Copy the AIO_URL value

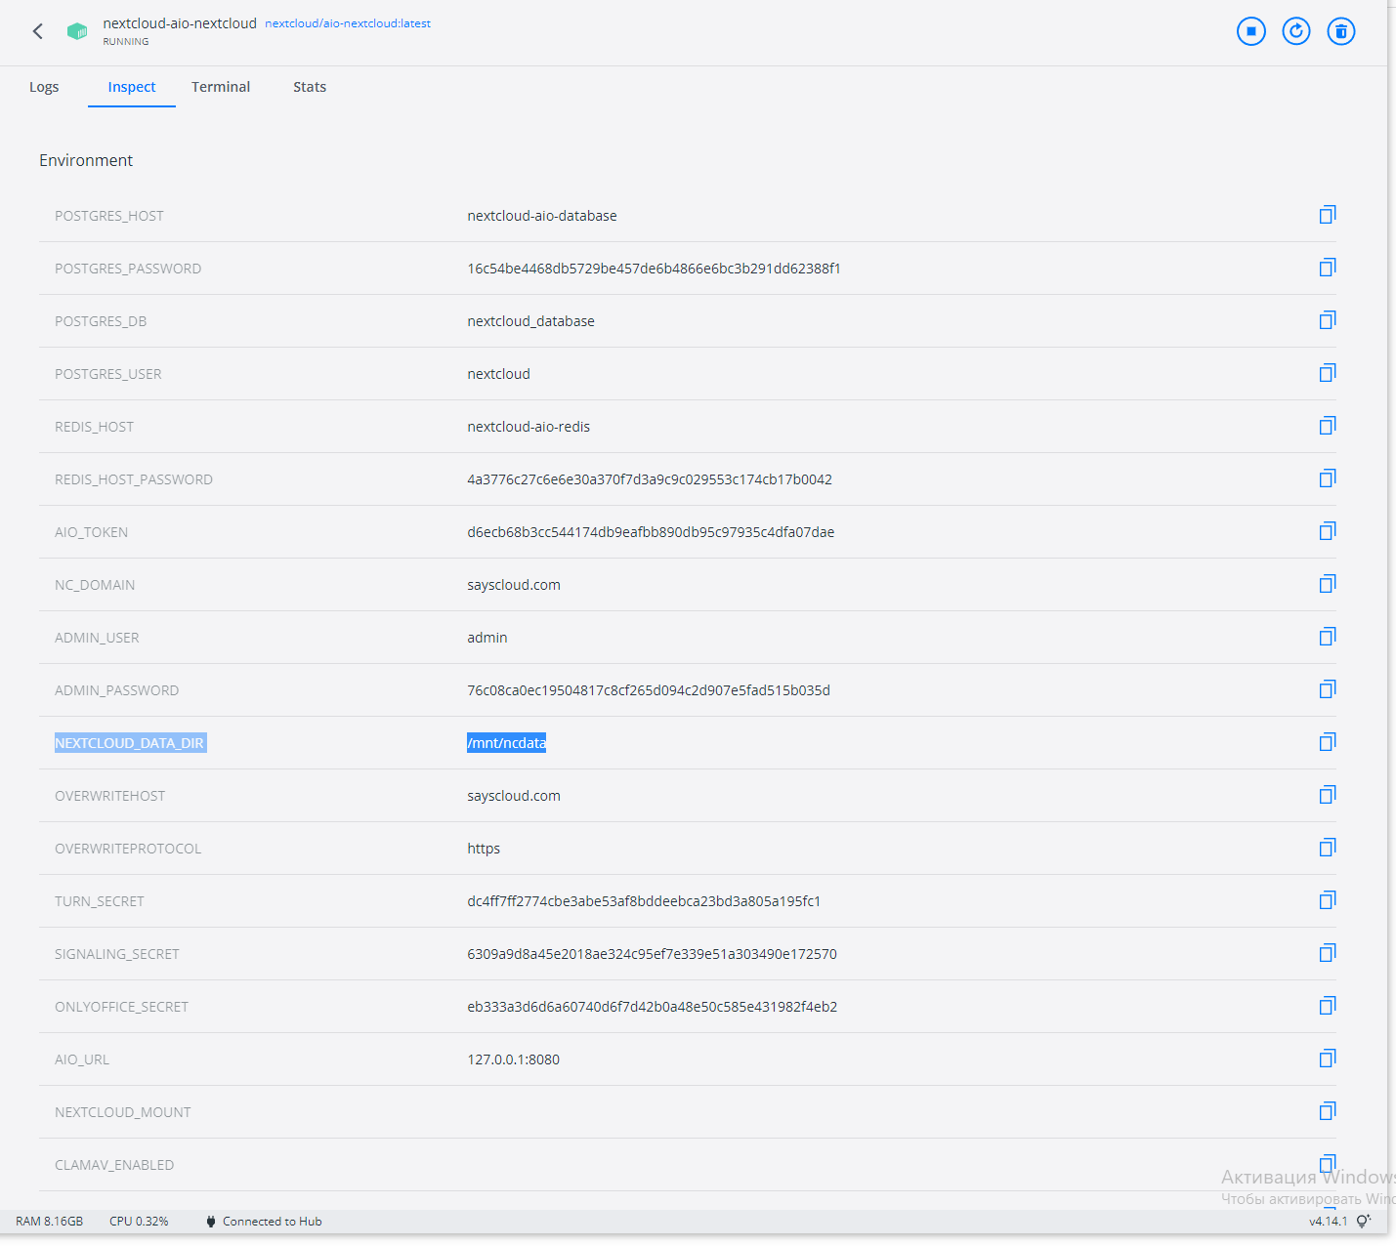1328,1059
